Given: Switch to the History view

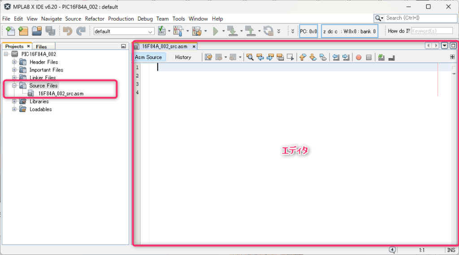Looking at the screenshot, I should tap(183, 57).
